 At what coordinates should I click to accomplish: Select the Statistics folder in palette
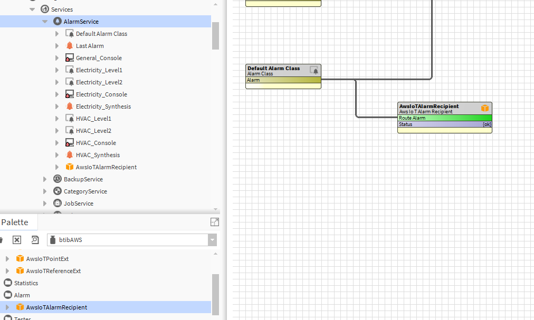(x=26, y=283)
